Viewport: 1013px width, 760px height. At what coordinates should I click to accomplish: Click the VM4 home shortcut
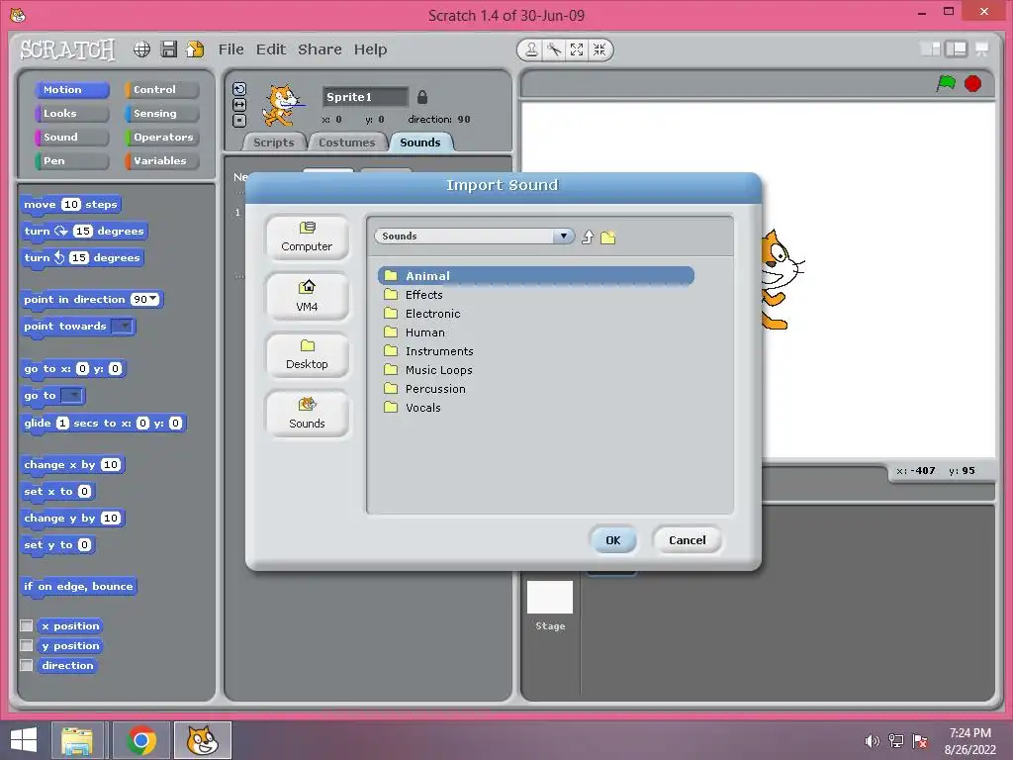(x=307, y=297)
